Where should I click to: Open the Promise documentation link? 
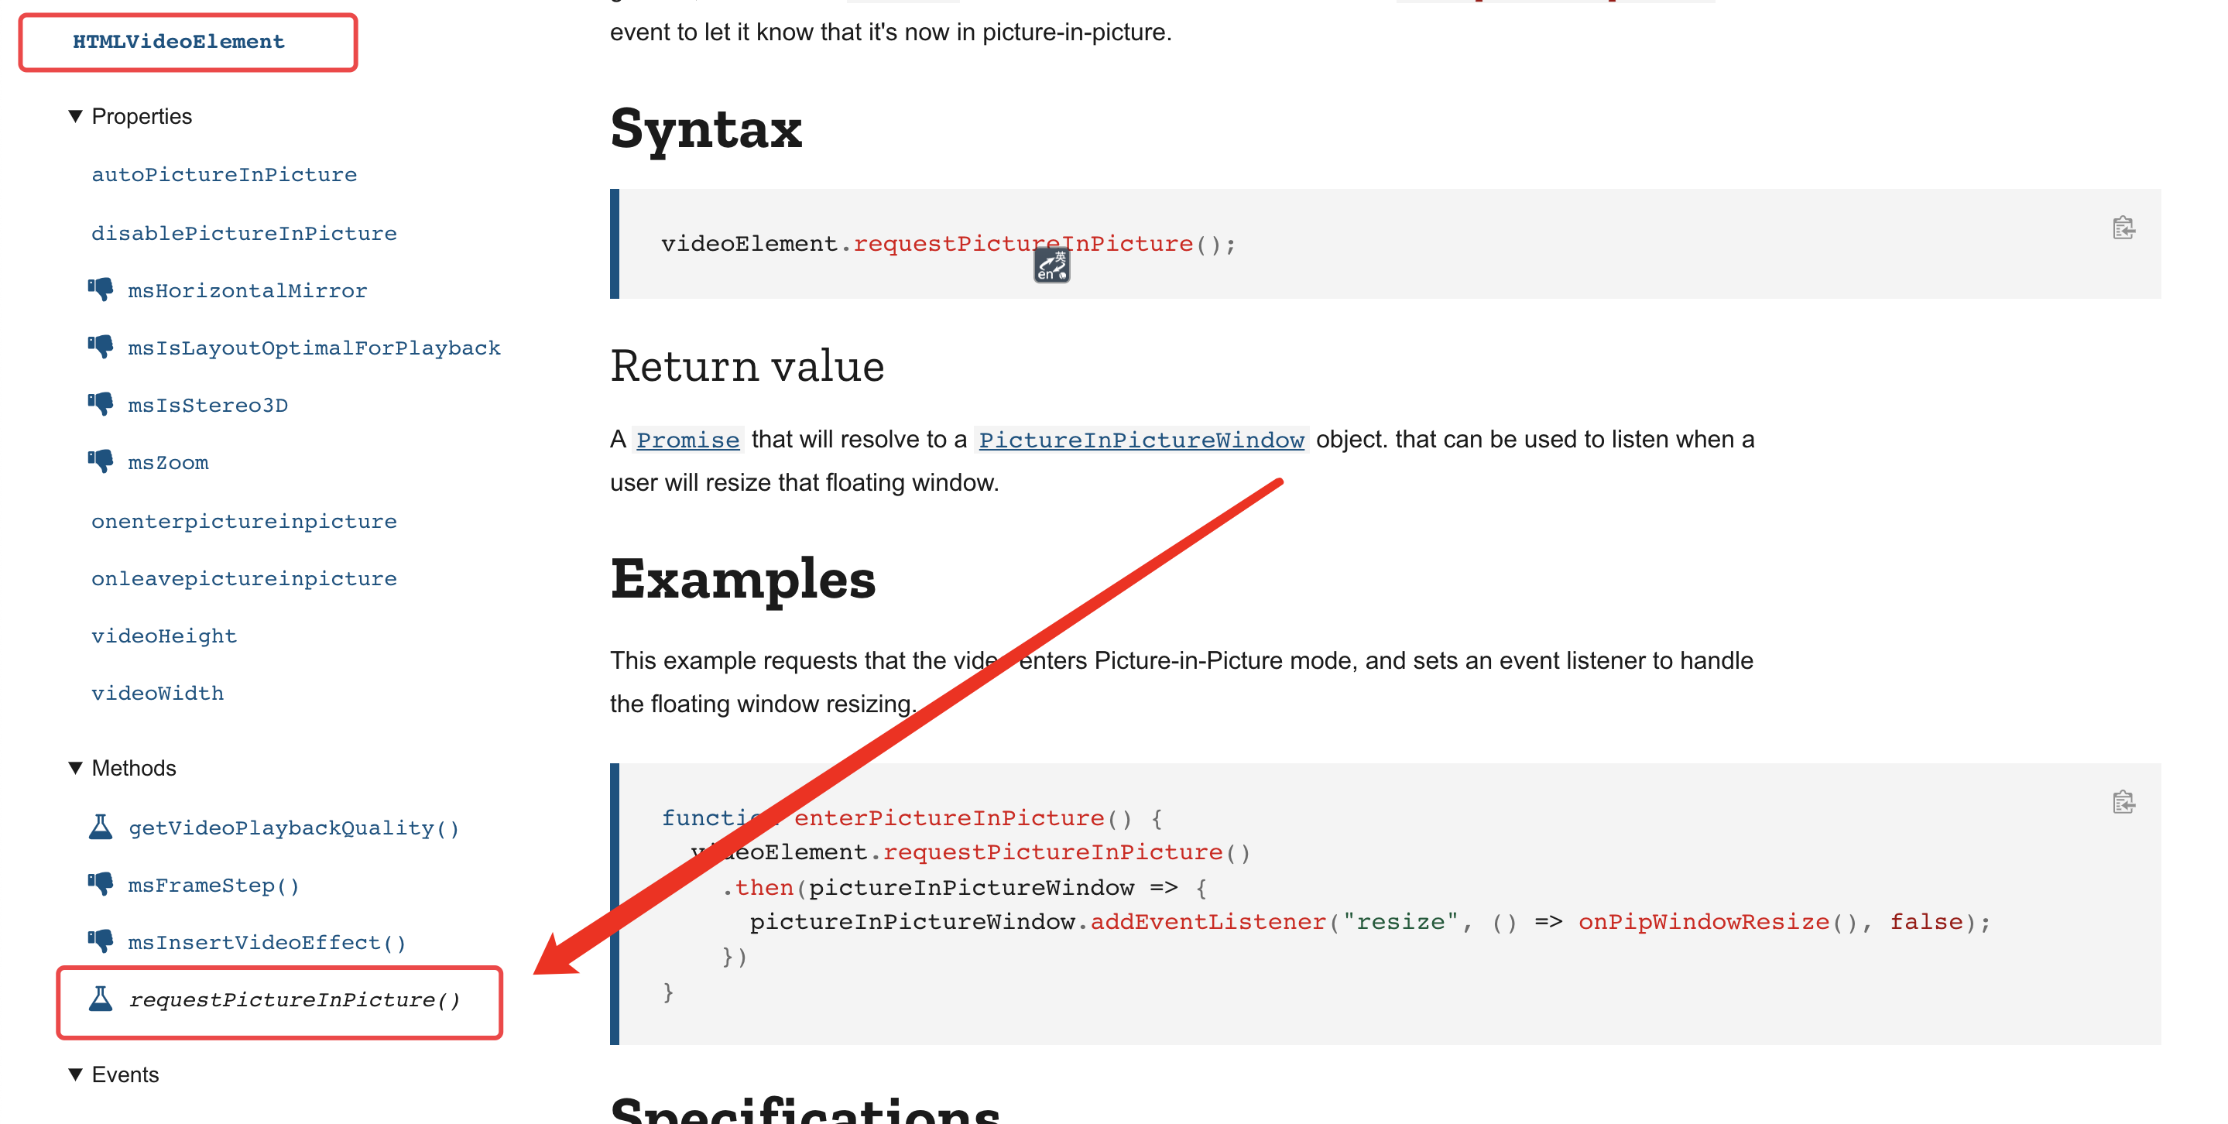coord(687,439)
